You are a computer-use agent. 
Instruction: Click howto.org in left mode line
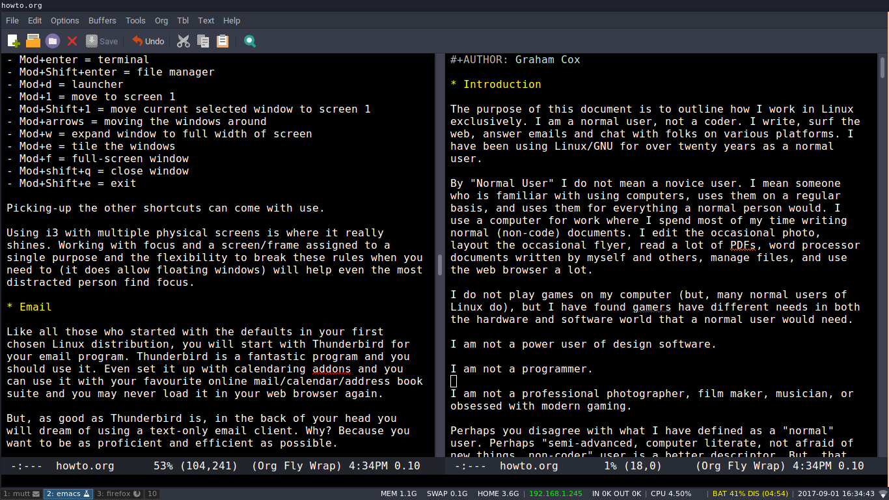pos(85,466)
